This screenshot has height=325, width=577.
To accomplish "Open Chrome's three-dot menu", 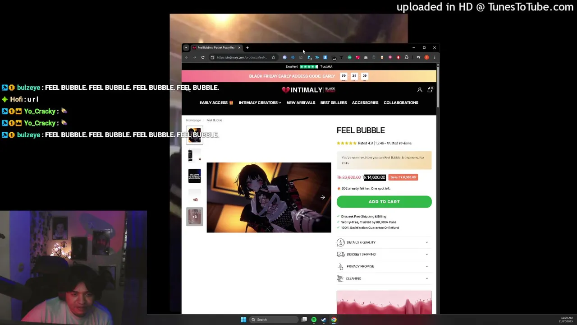I will tap(435, 57).
